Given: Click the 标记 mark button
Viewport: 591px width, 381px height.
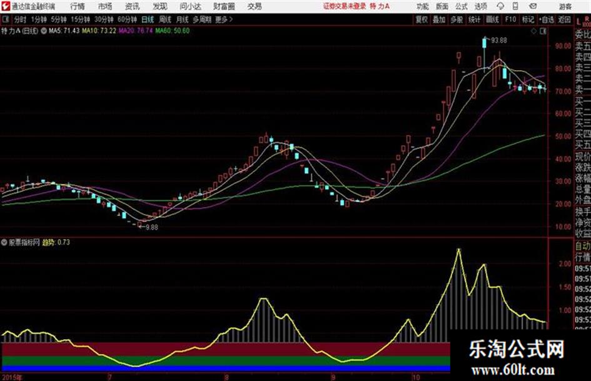Looking at the screenshot, I should (x=528, y=19).
